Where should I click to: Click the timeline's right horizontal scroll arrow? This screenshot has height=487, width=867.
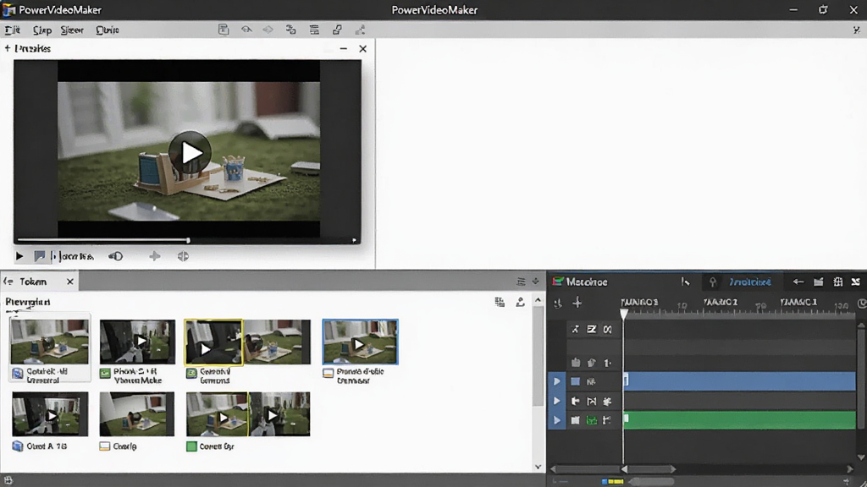[850, 468]
